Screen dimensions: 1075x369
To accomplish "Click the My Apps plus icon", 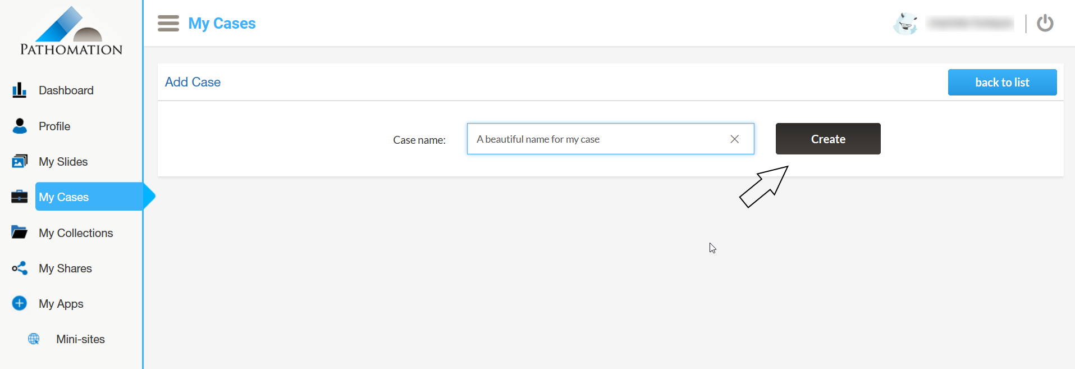I will coord(20,304).
